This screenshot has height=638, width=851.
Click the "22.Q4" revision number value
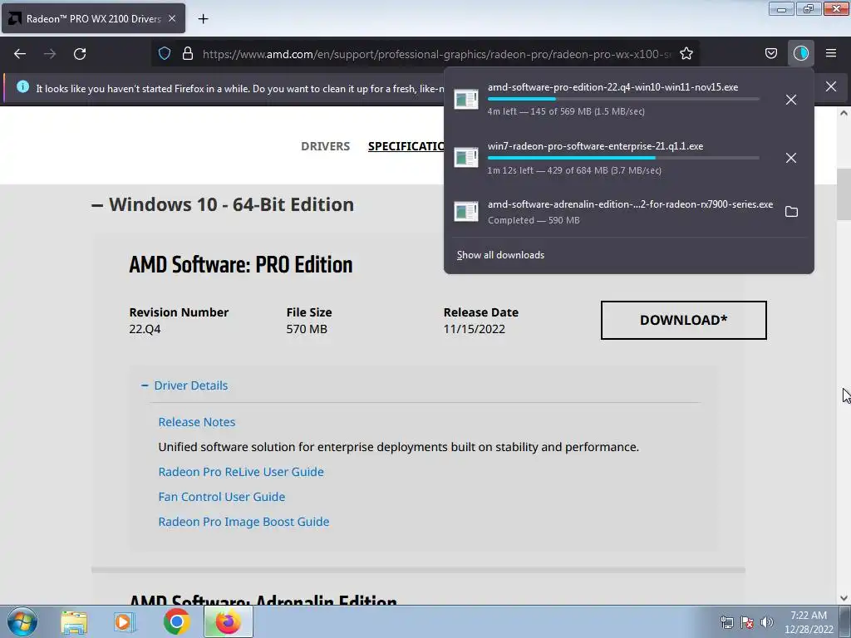point(145,329)
